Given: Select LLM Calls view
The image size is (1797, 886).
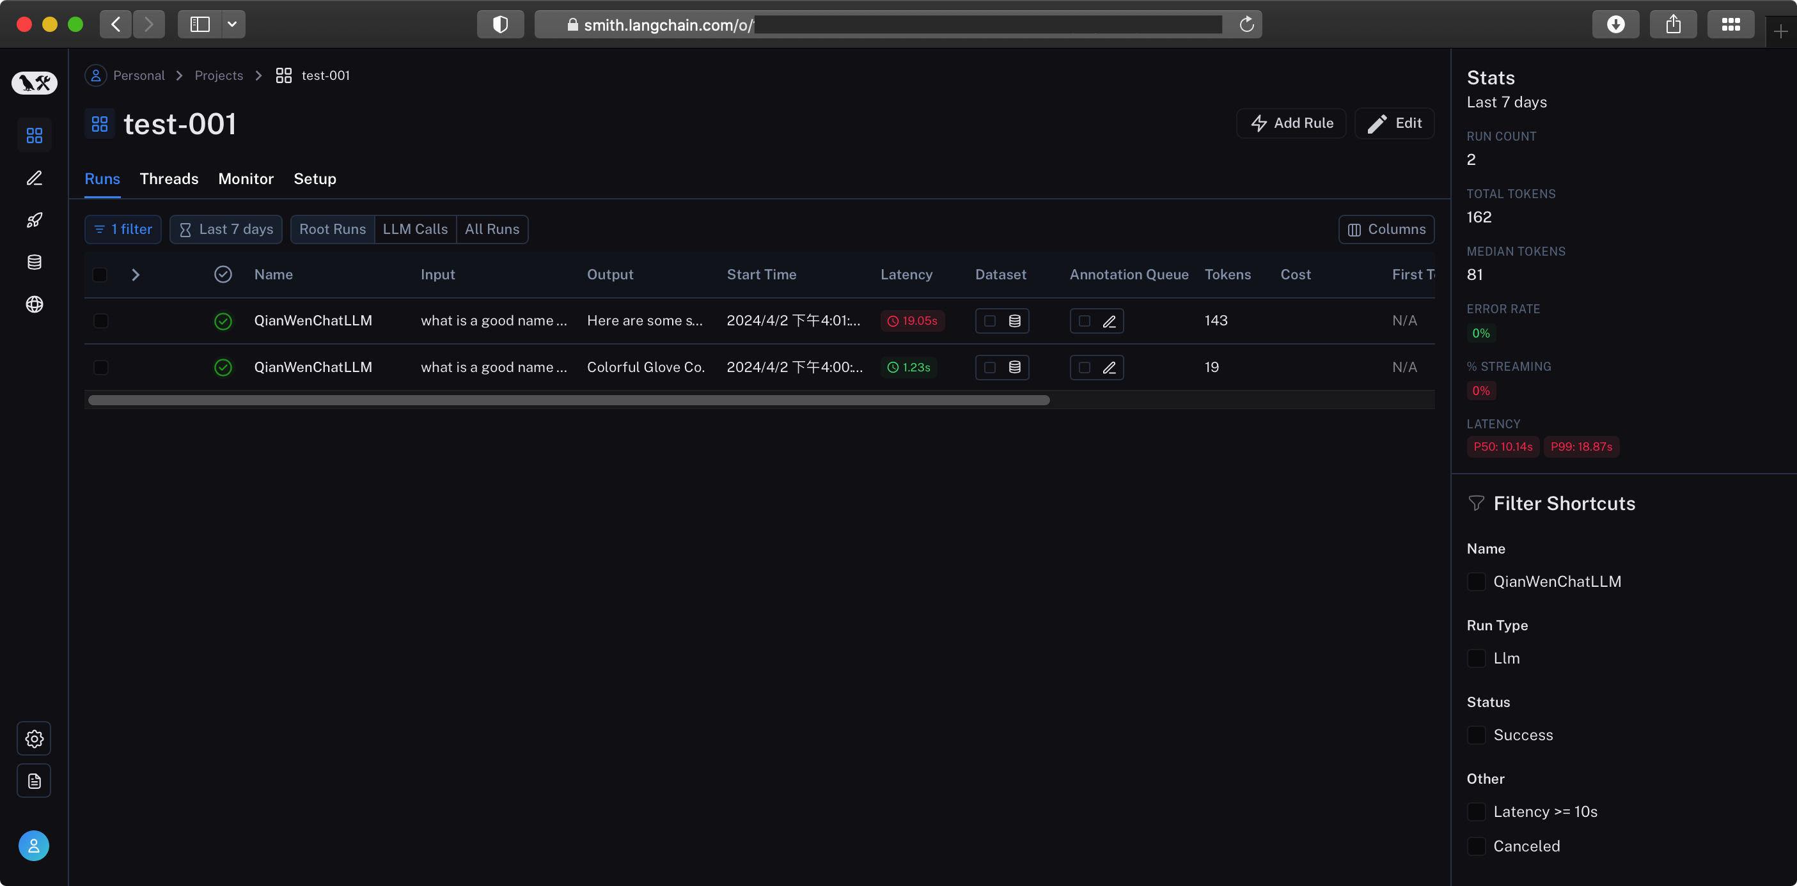Looking at the screenshot, I should click(415, 229).
